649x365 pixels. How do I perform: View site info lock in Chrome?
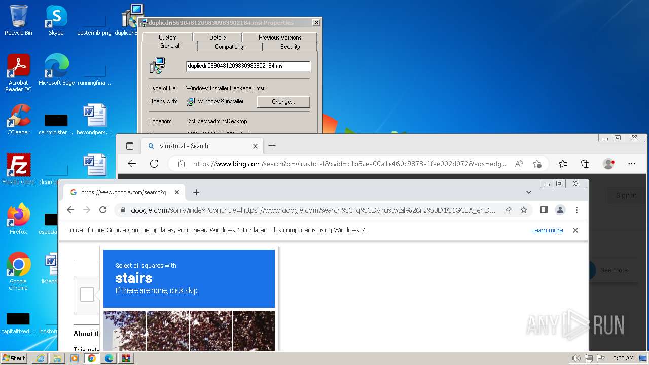tap(123, 210)
